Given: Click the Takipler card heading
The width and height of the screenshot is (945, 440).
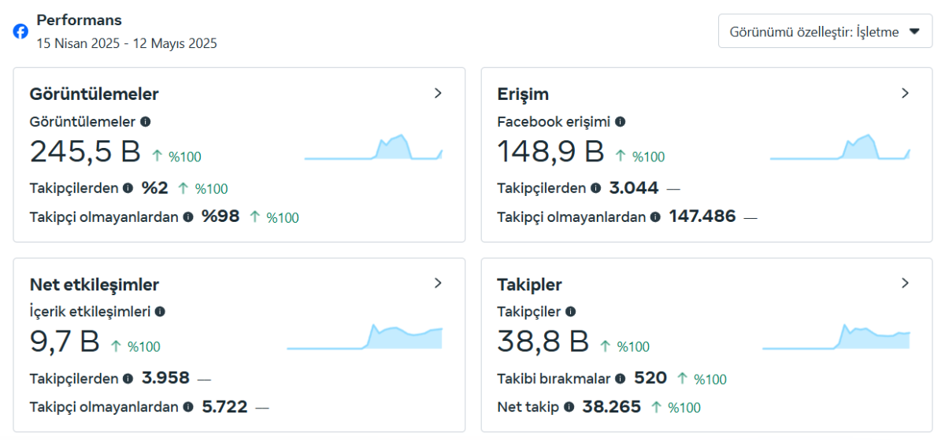Looking at the screenshot, I should coord(529,284).
